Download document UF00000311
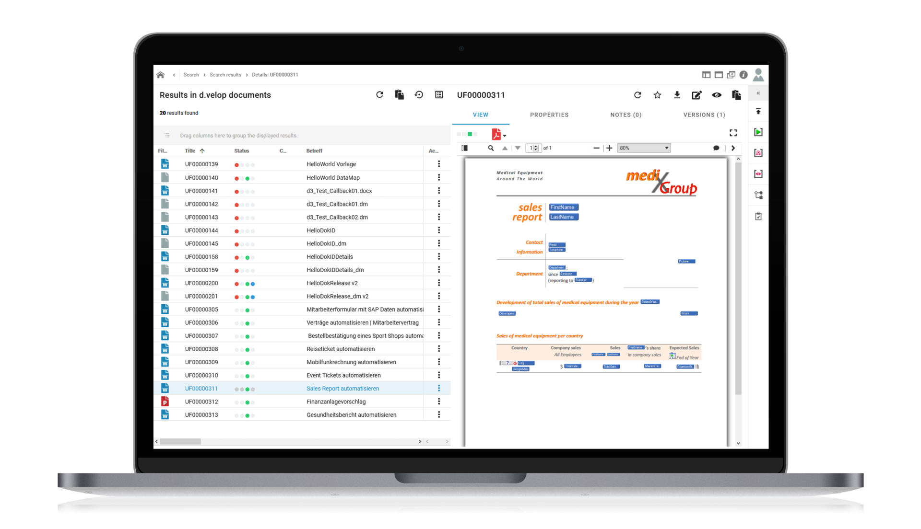 tap(677, 95)
